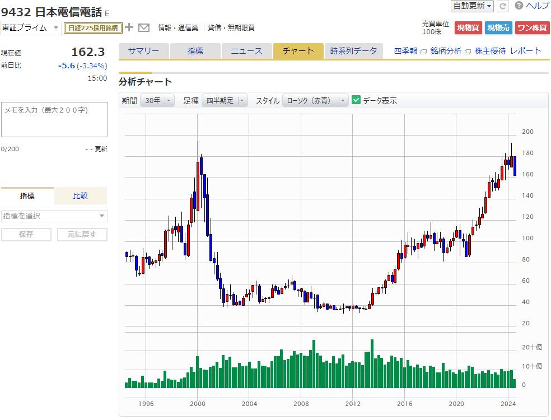Screen dimensions: 551x420
Task: Click the memo input text box
Action: click(x=54, y=119)
